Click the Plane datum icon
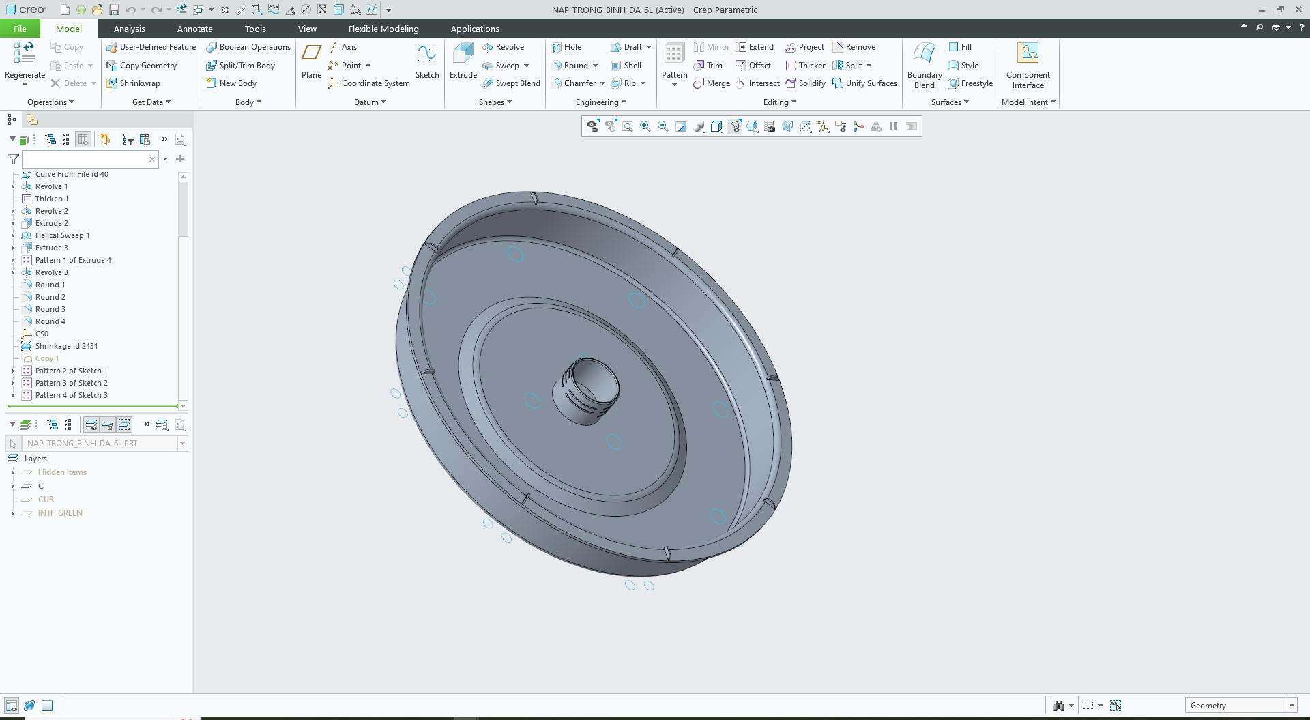This screenshot has width=1310, height=720. [311, 55]
